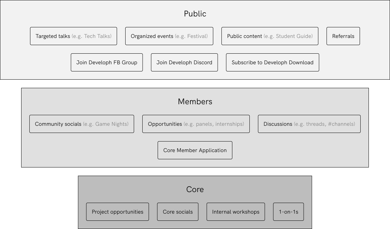390x229 pixels.
Task: Click Subscribe to Developh Download
Action: click(x=272, y=63)
